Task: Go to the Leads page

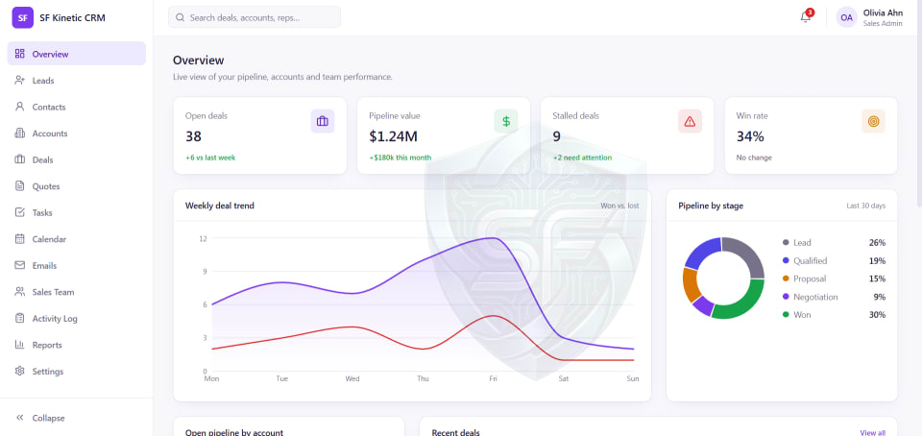Action: pos(77,81)
